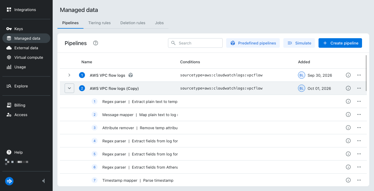Image resolution: width=374 pixels, height=191 pixels.
Task: Open more options for Attribute remover step
Action: tap(359, 128)
